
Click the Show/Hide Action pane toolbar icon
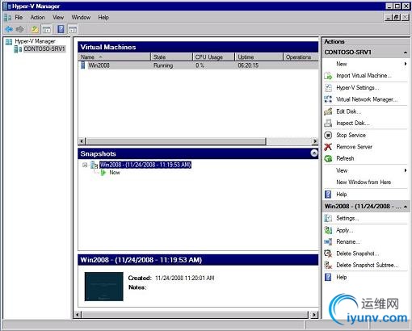(x=72, y=29)
